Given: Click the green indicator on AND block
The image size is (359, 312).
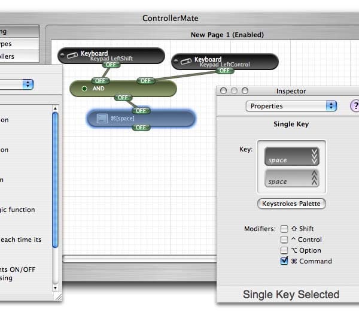Looking at the screenshot, I should coord(84,89).
